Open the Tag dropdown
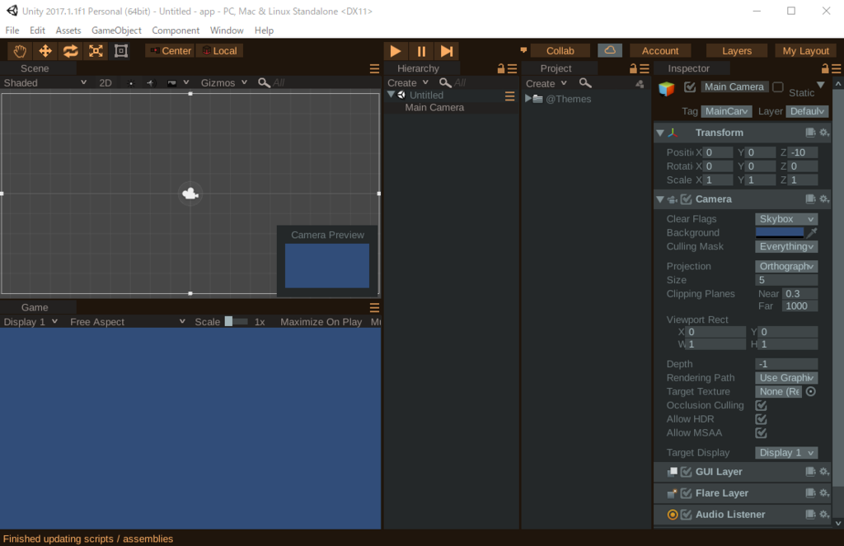This screenshot has height=546, width=844. [x=727, y=111]
